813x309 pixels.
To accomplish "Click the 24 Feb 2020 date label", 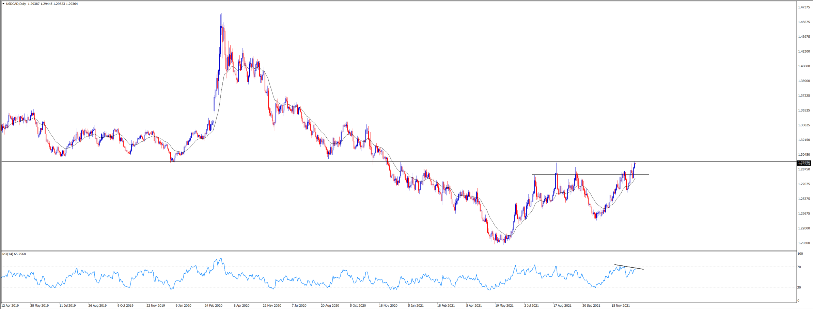I will [214, 306].
